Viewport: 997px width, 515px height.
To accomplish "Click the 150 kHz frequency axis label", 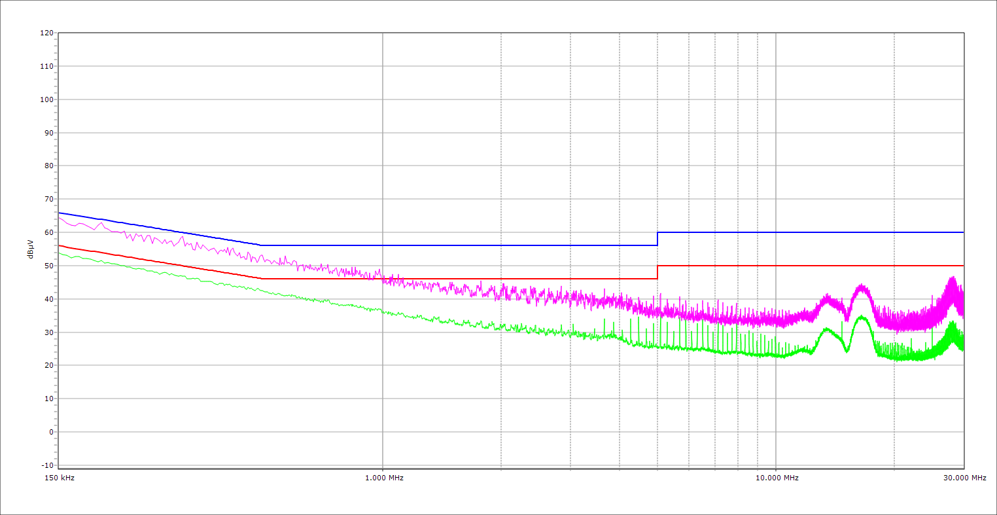I will (x=58, y=478).
